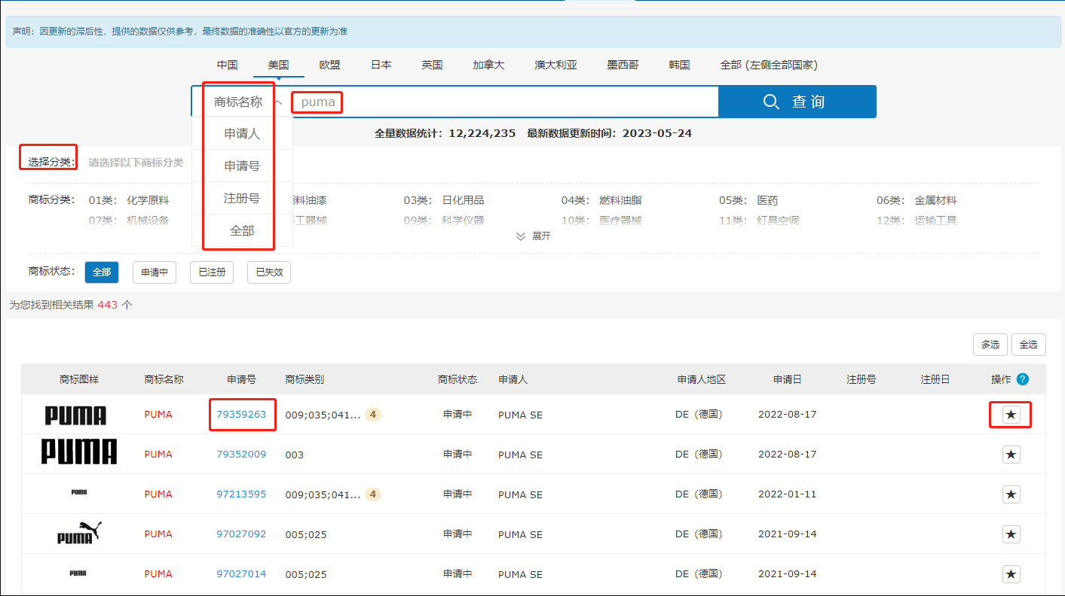Open application number 79359263 link
Image resolution: width=1065 pixels, height=596 pixels.
(241, 414)
